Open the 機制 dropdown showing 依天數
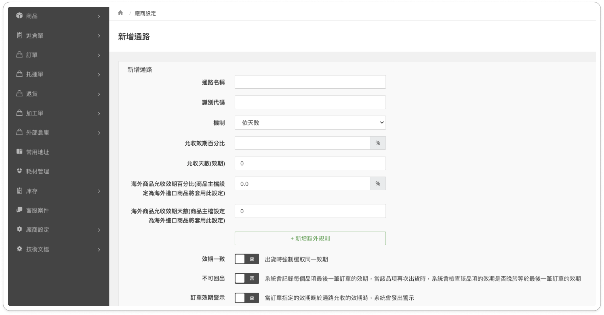604x315 pixels. point(310,123)
